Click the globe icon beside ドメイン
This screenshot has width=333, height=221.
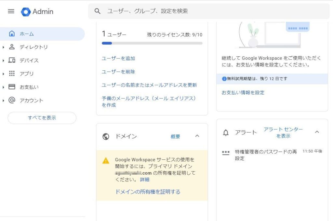106,136
